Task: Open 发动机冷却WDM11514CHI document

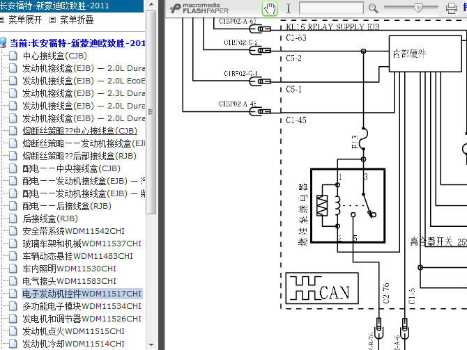Action: (x=74, y=344)
